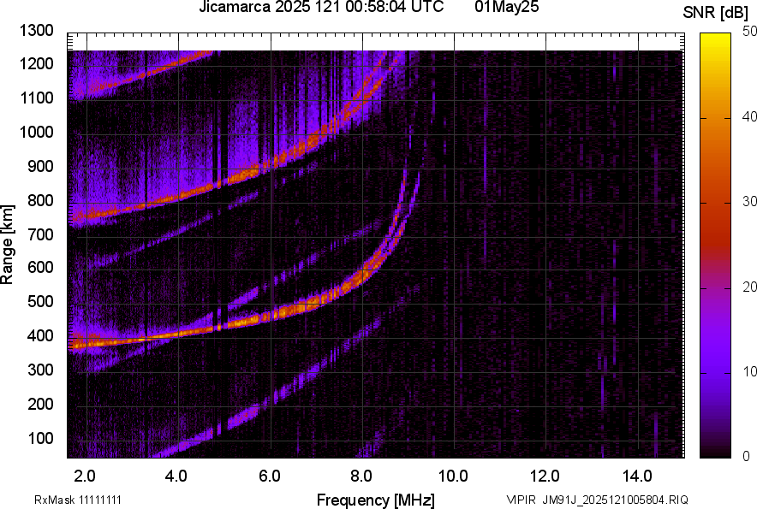Click the SNR [dB] colorbar label
Viewport: 757px width, 509px height.
(x=716, y=13)
